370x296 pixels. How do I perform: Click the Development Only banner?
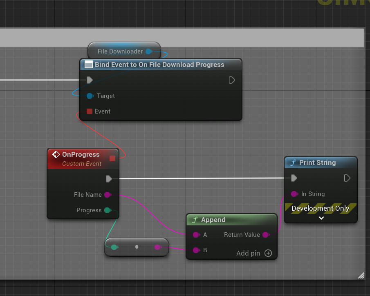click(321, 208)
